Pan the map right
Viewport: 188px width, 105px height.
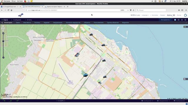pyautogui.click(x=4, y=29)
